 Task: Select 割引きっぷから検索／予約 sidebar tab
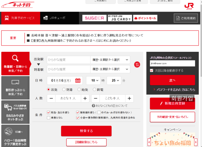(15, 88)
